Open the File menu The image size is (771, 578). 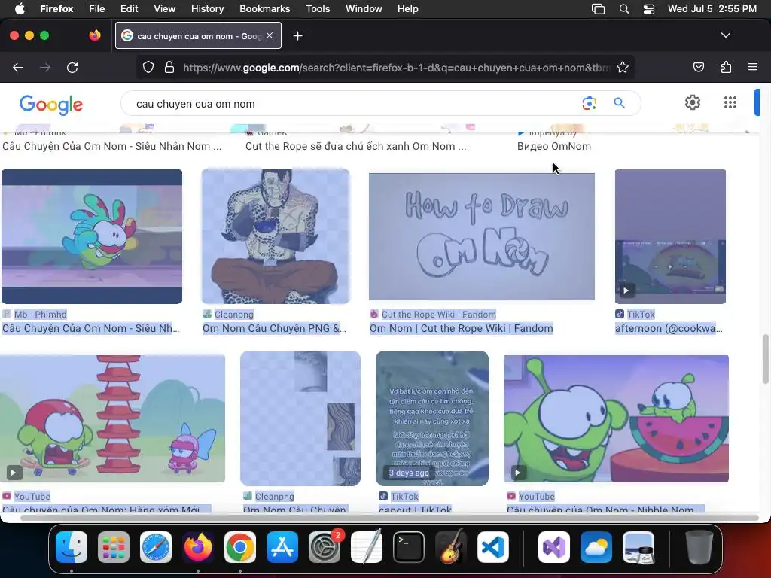[97, 8]
